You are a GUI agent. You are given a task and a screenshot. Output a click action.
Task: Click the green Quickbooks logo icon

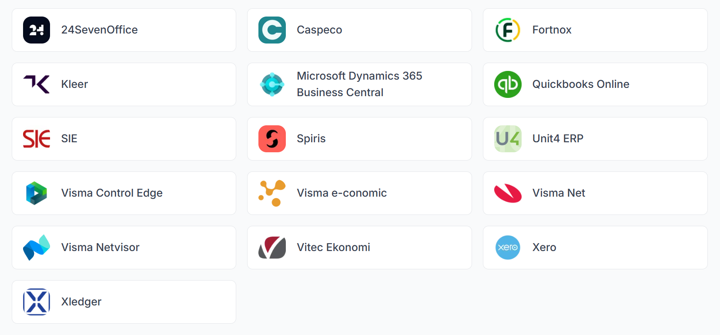508,84
